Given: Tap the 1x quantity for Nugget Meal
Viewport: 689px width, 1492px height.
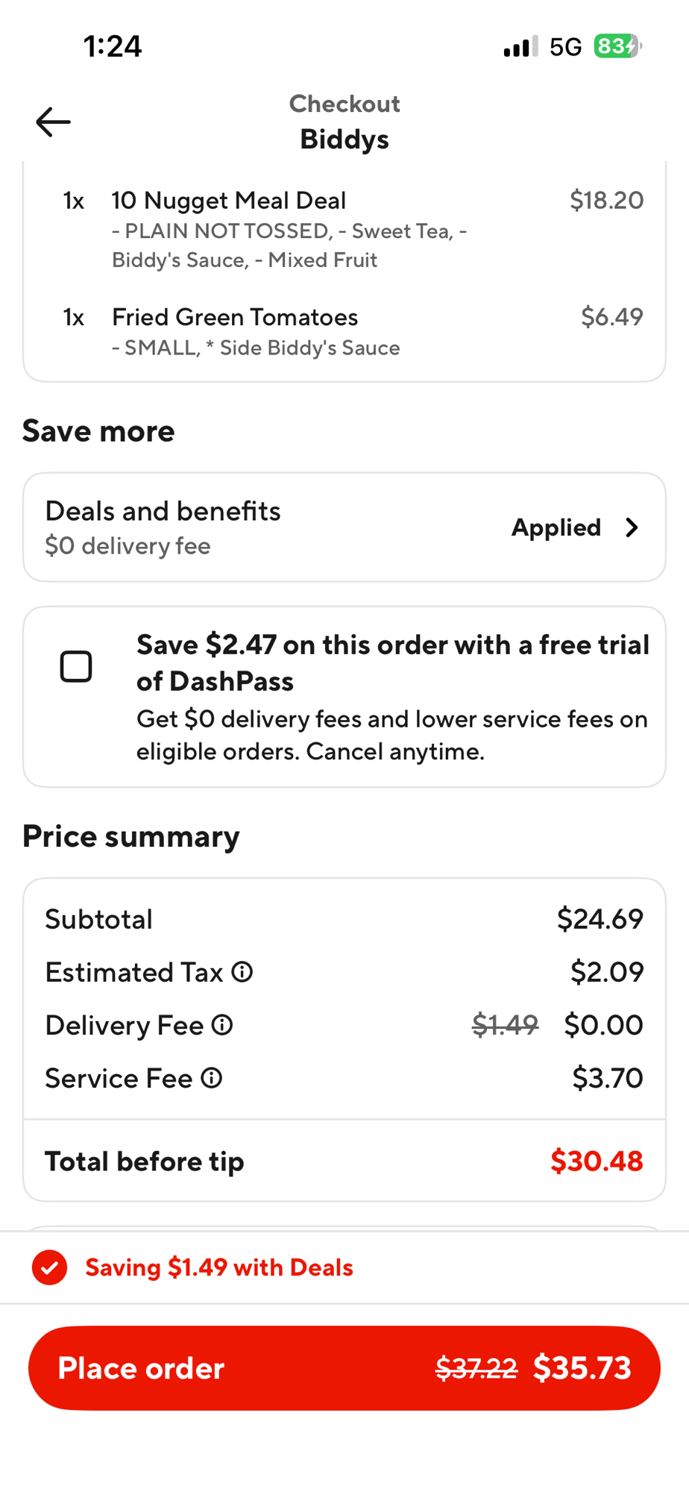Looking at the screenshot, I should (x=73, y=201).
